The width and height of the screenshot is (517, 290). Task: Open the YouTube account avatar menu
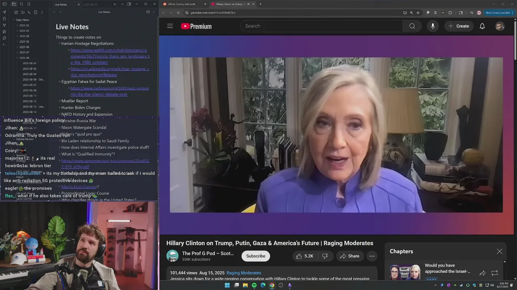coord(500,26)
